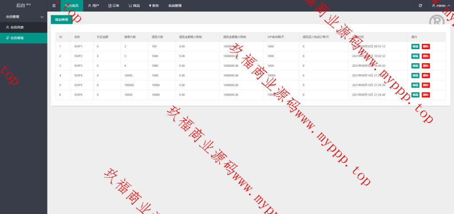
Task: Click the page refresh icon in header
Action: pyautogui.click(x=420, y=6)
